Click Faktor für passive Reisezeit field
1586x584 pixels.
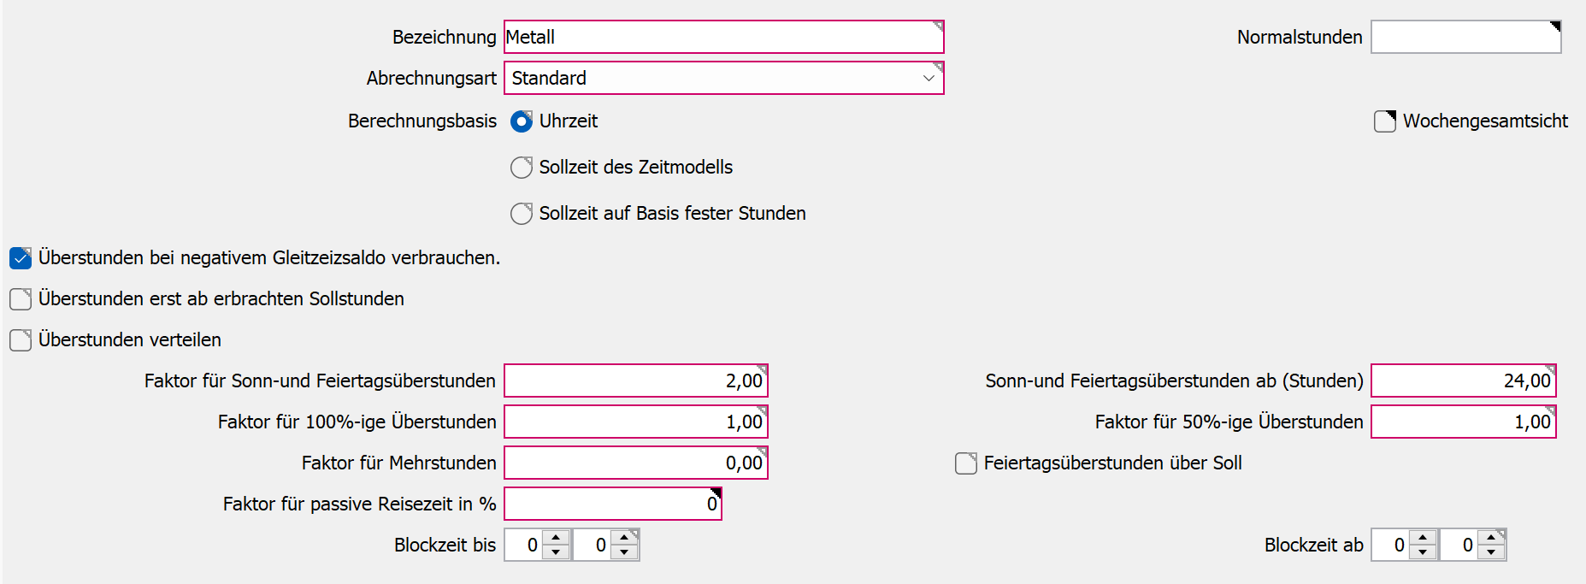(x=612, y=504)
